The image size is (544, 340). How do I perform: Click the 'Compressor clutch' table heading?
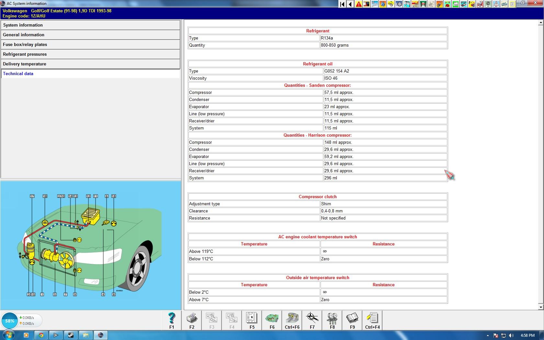coord(318,197)
